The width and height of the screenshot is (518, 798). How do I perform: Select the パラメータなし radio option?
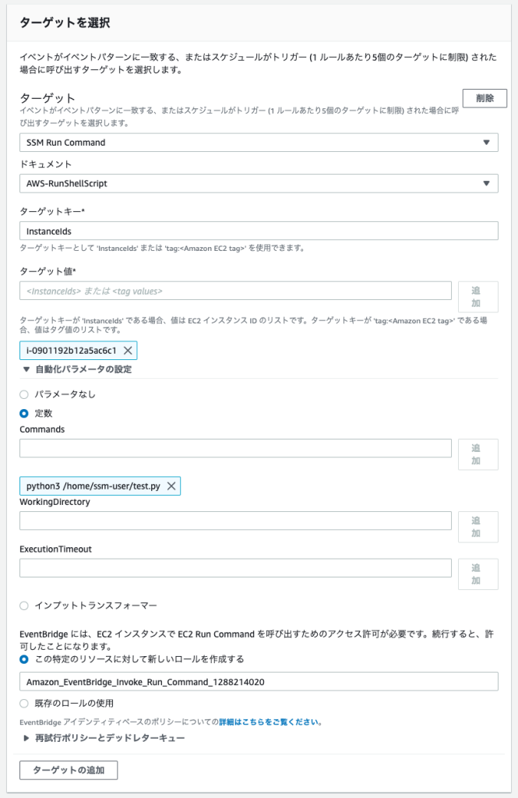tap(24, 394)
